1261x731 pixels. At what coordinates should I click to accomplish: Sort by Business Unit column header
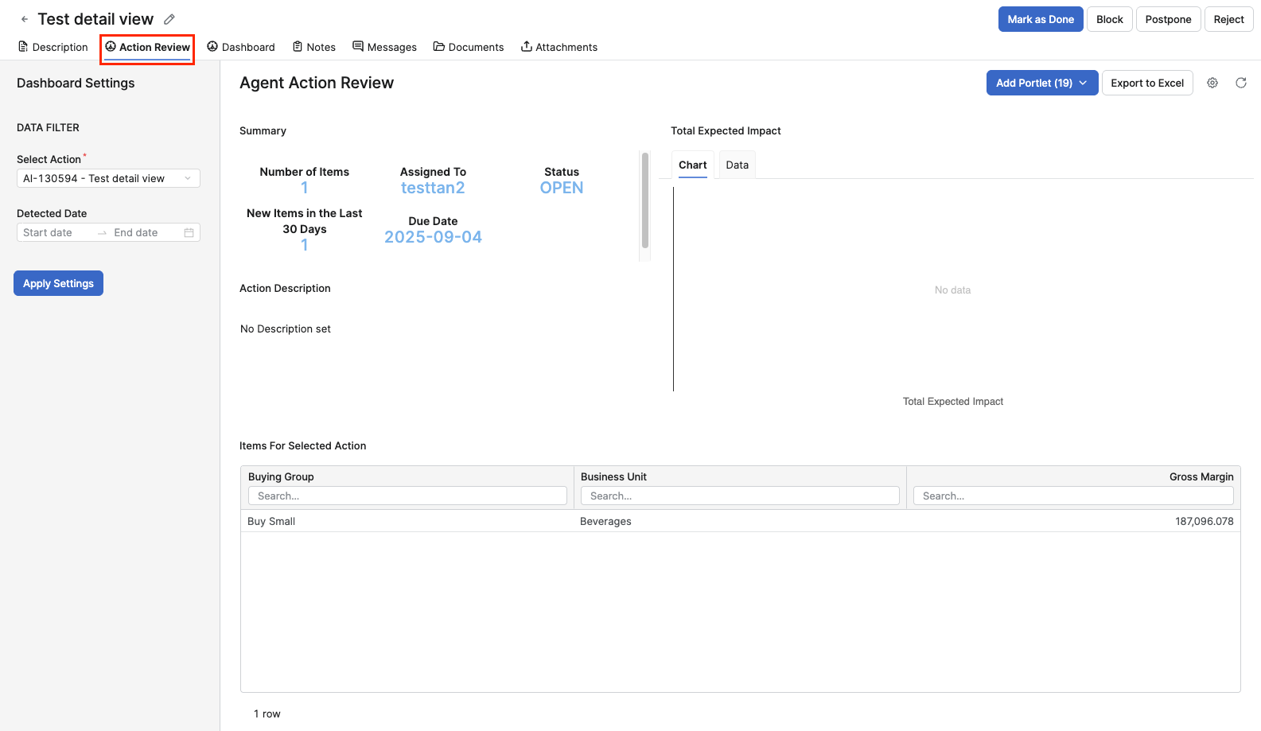point(613,476)
